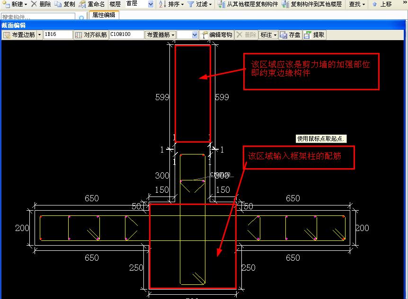Open the 查找 (Find) menu
Image resolution: width=408 pixels, height=299 pixels.
(357, 4)
